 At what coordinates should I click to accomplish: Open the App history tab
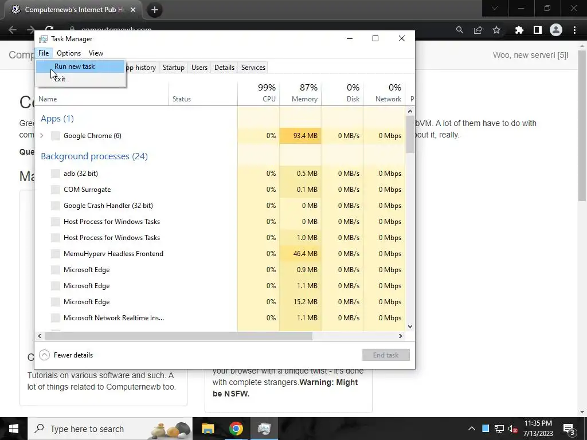(141, 68)
